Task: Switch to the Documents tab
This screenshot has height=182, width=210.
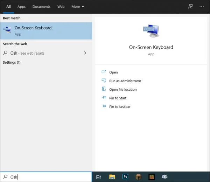Action: click(x=41, y=7)
